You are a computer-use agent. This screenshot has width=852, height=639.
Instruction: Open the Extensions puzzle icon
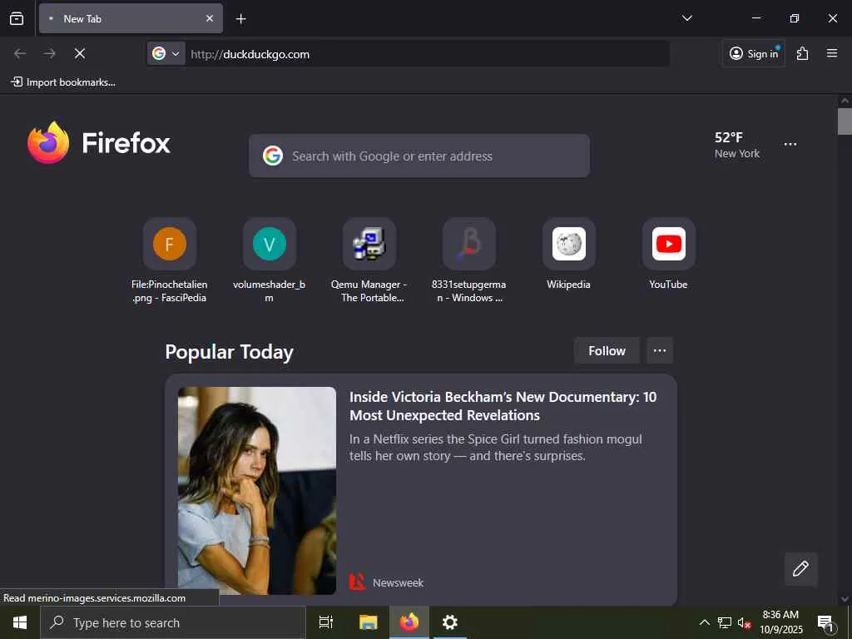[802, 53]
